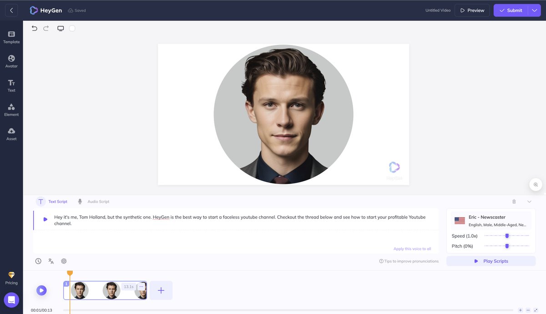
Task: Open Tips to improve pronunciations
Action: point(409,261)
